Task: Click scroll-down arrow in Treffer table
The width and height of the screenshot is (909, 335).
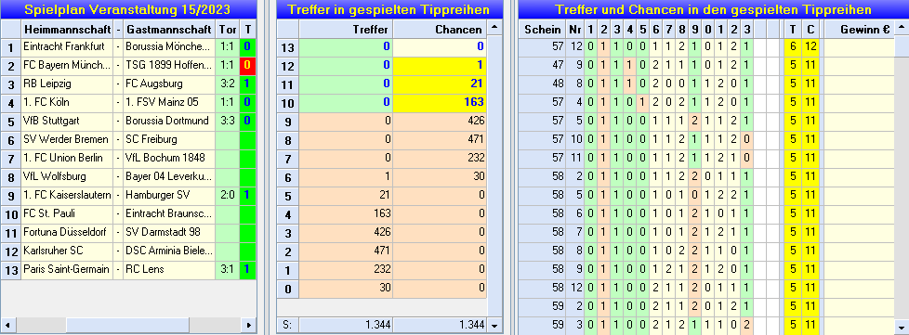Action: click(494, 325)
